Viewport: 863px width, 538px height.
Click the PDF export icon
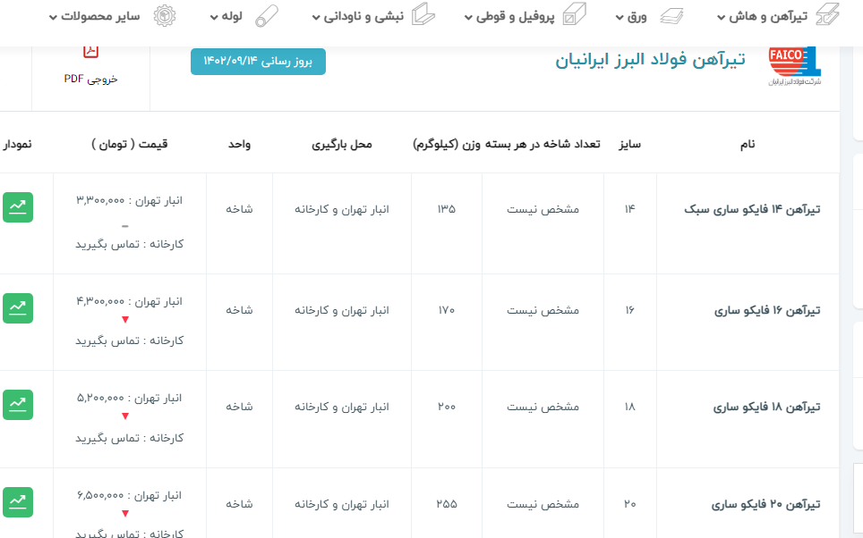(90, 52)
